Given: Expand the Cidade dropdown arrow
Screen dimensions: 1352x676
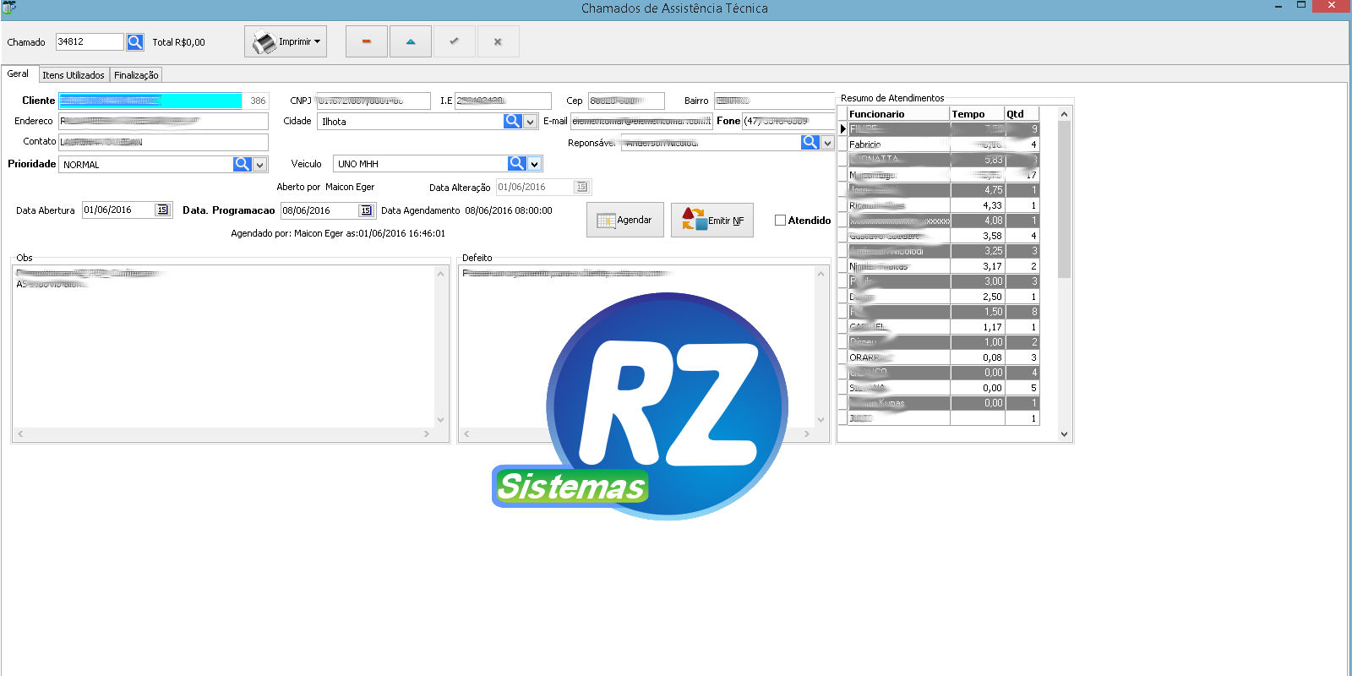Looking at the screenshot, I should pos(530,122).
